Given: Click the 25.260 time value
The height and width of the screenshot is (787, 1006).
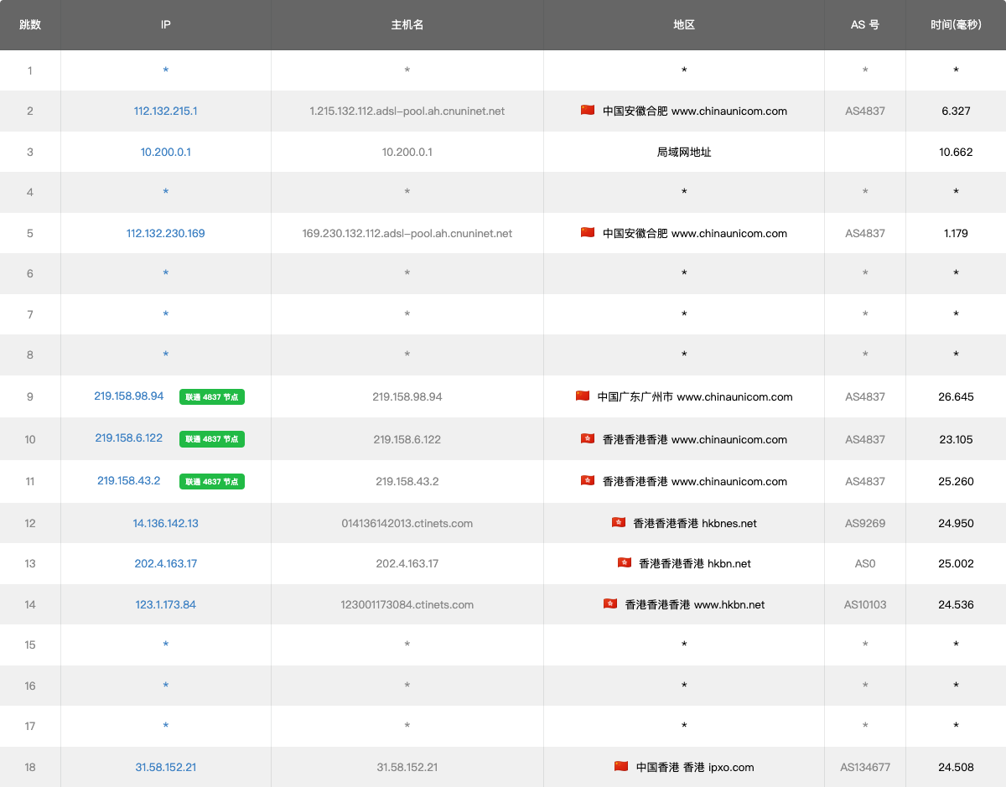Looking at the screenshot, I should pos(956,481).
